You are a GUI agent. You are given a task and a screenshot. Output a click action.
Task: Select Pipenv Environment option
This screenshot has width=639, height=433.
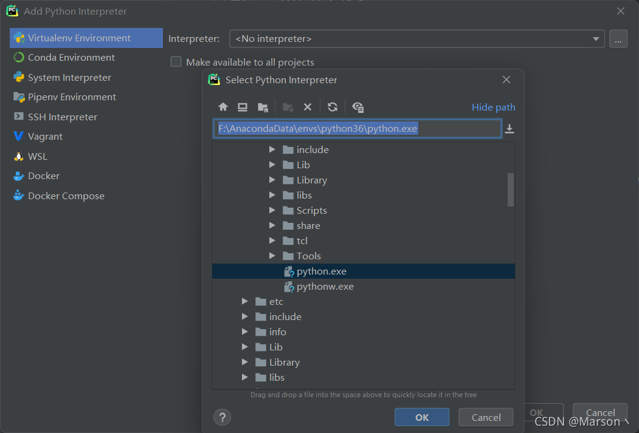coord(86,97)
